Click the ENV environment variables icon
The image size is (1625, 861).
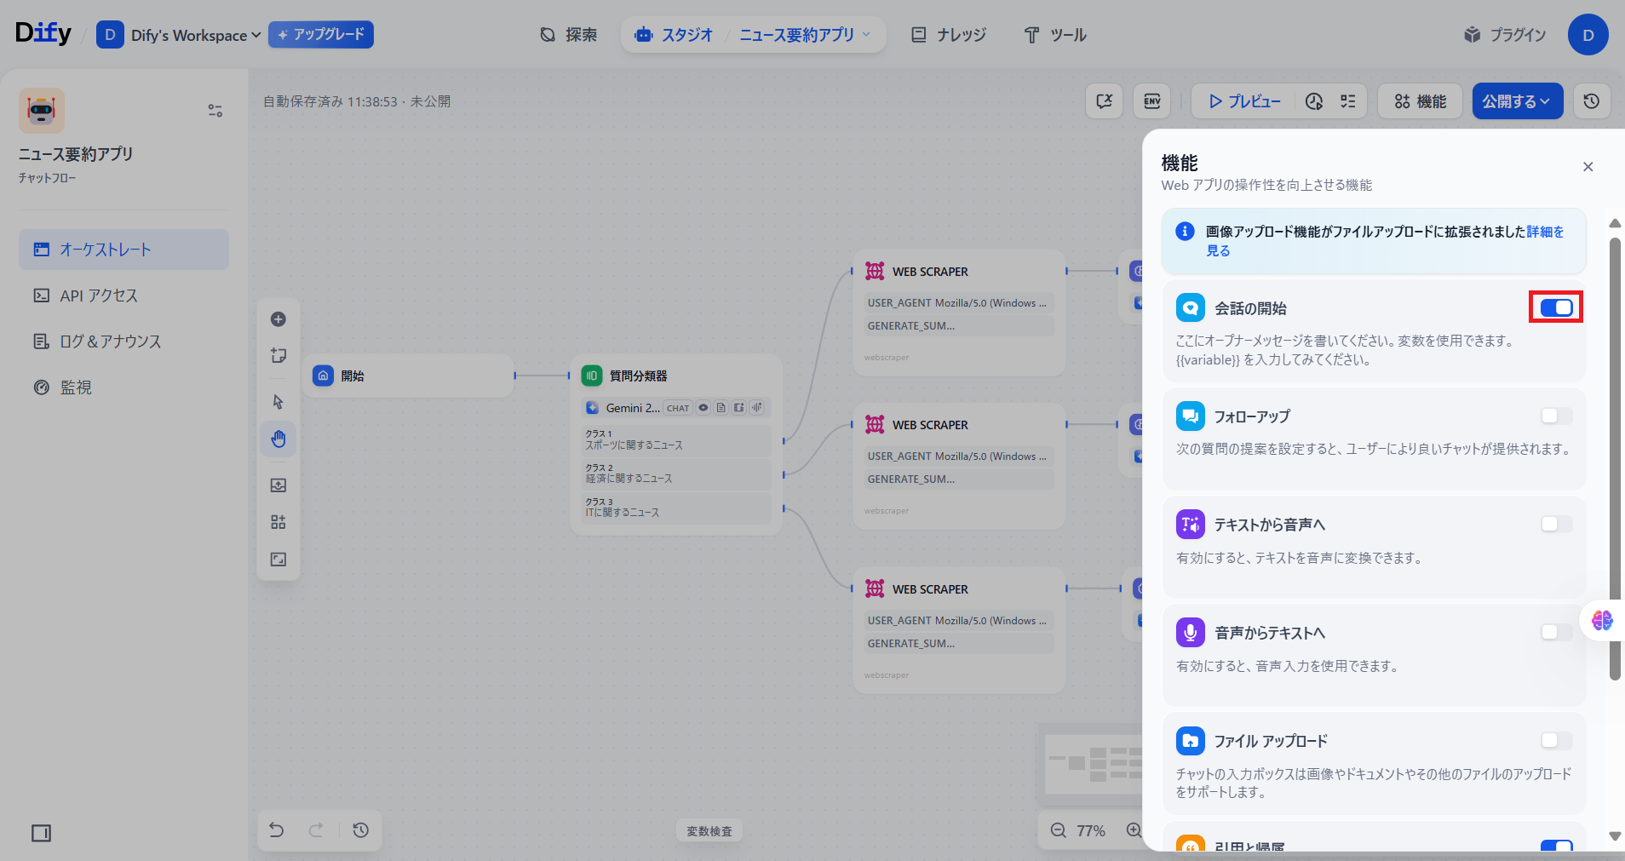[x=1151, y=101]
